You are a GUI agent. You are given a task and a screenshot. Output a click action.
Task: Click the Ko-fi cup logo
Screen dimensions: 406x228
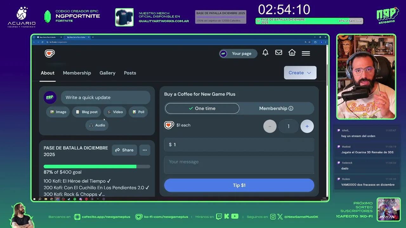50,54
